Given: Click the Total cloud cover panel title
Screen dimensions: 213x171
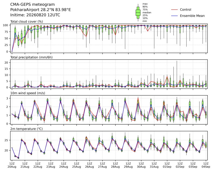Looking at the screenshot, I should pyautogui.click(x=27, y=22).
